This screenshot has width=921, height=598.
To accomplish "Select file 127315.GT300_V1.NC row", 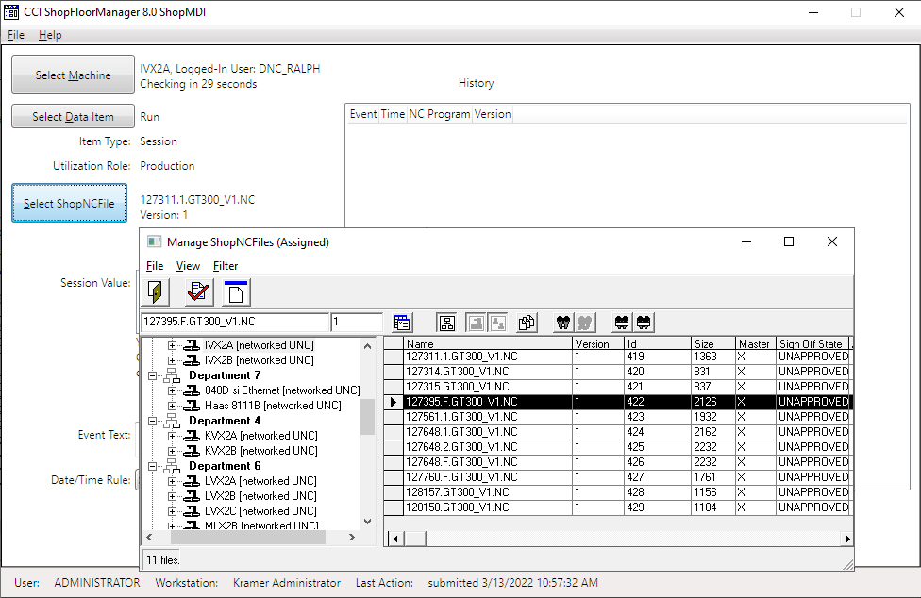I will point(617,387).
